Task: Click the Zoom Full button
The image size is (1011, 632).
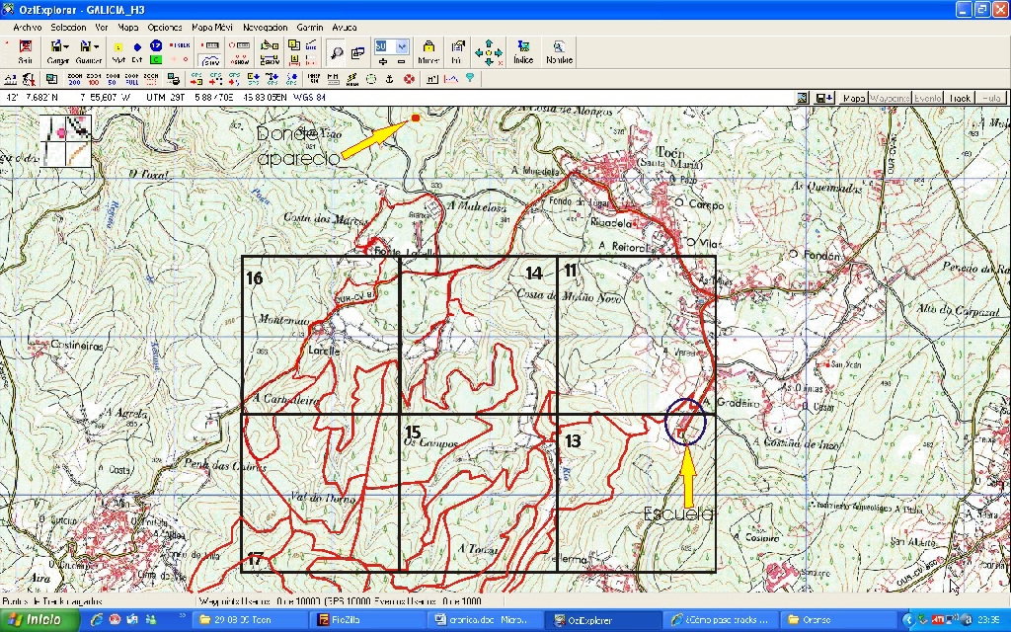Action: (131, 79)
